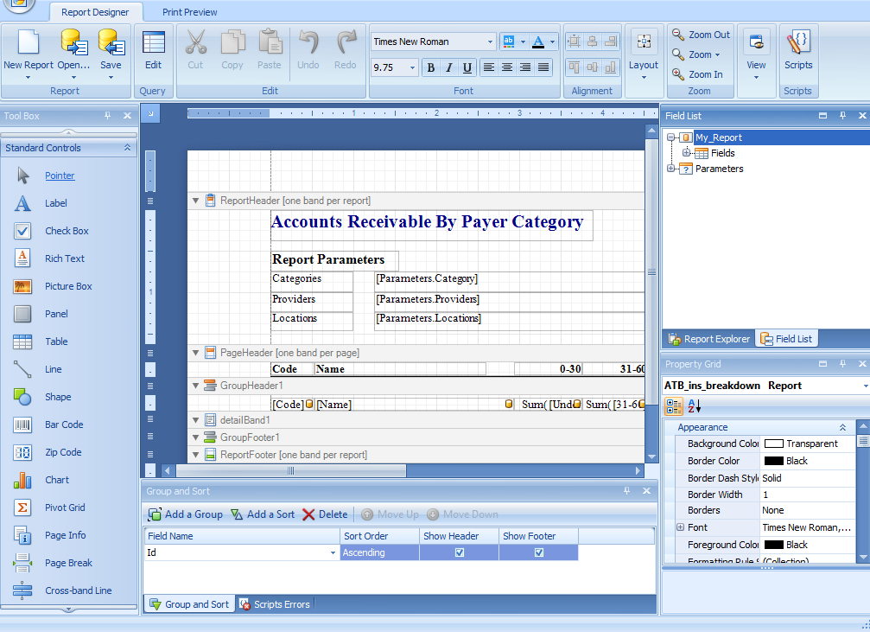870x632 pixels.
Task: Align text right
Action: [x=525, y=67]
